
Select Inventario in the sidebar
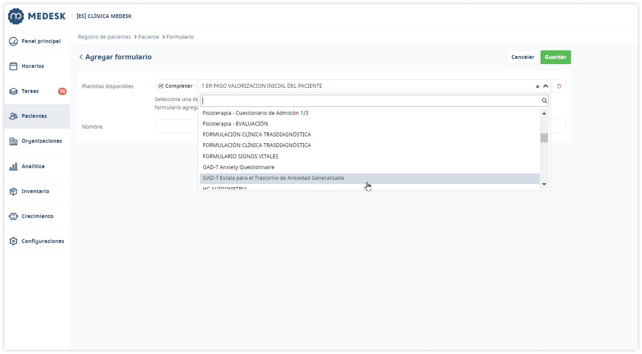point(37,191)
